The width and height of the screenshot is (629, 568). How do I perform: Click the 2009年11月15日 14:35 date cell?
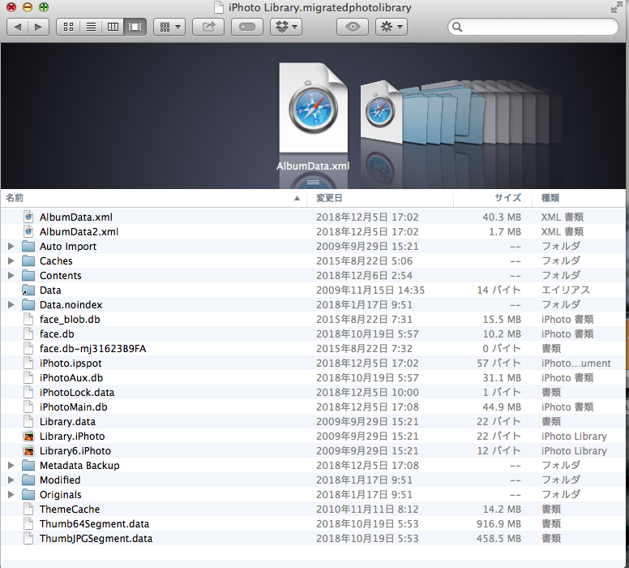[370, 290]
